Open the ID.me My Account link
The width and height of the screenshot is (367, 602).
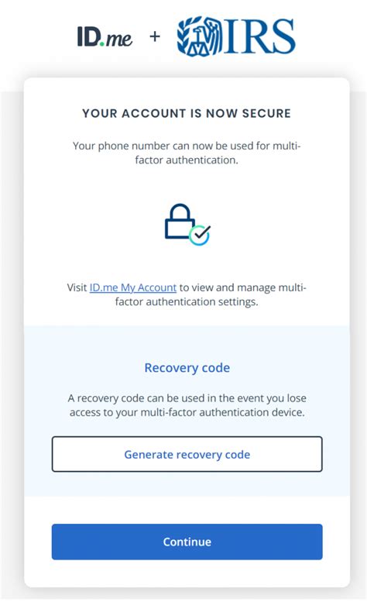(132, 287)
